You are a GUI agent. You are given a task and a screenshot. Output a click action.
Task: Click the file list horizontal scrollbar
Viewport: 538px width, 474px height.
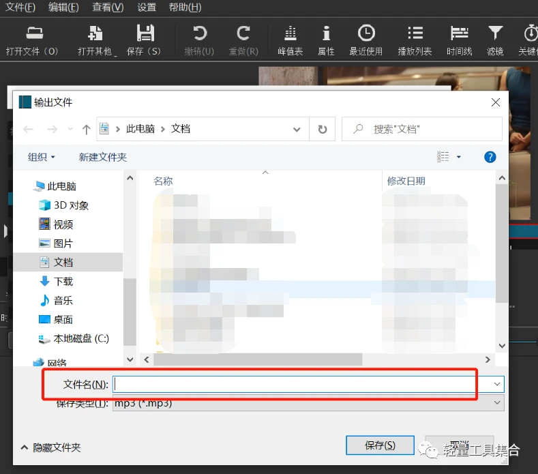pyautogui.click(x=258, y=359)
